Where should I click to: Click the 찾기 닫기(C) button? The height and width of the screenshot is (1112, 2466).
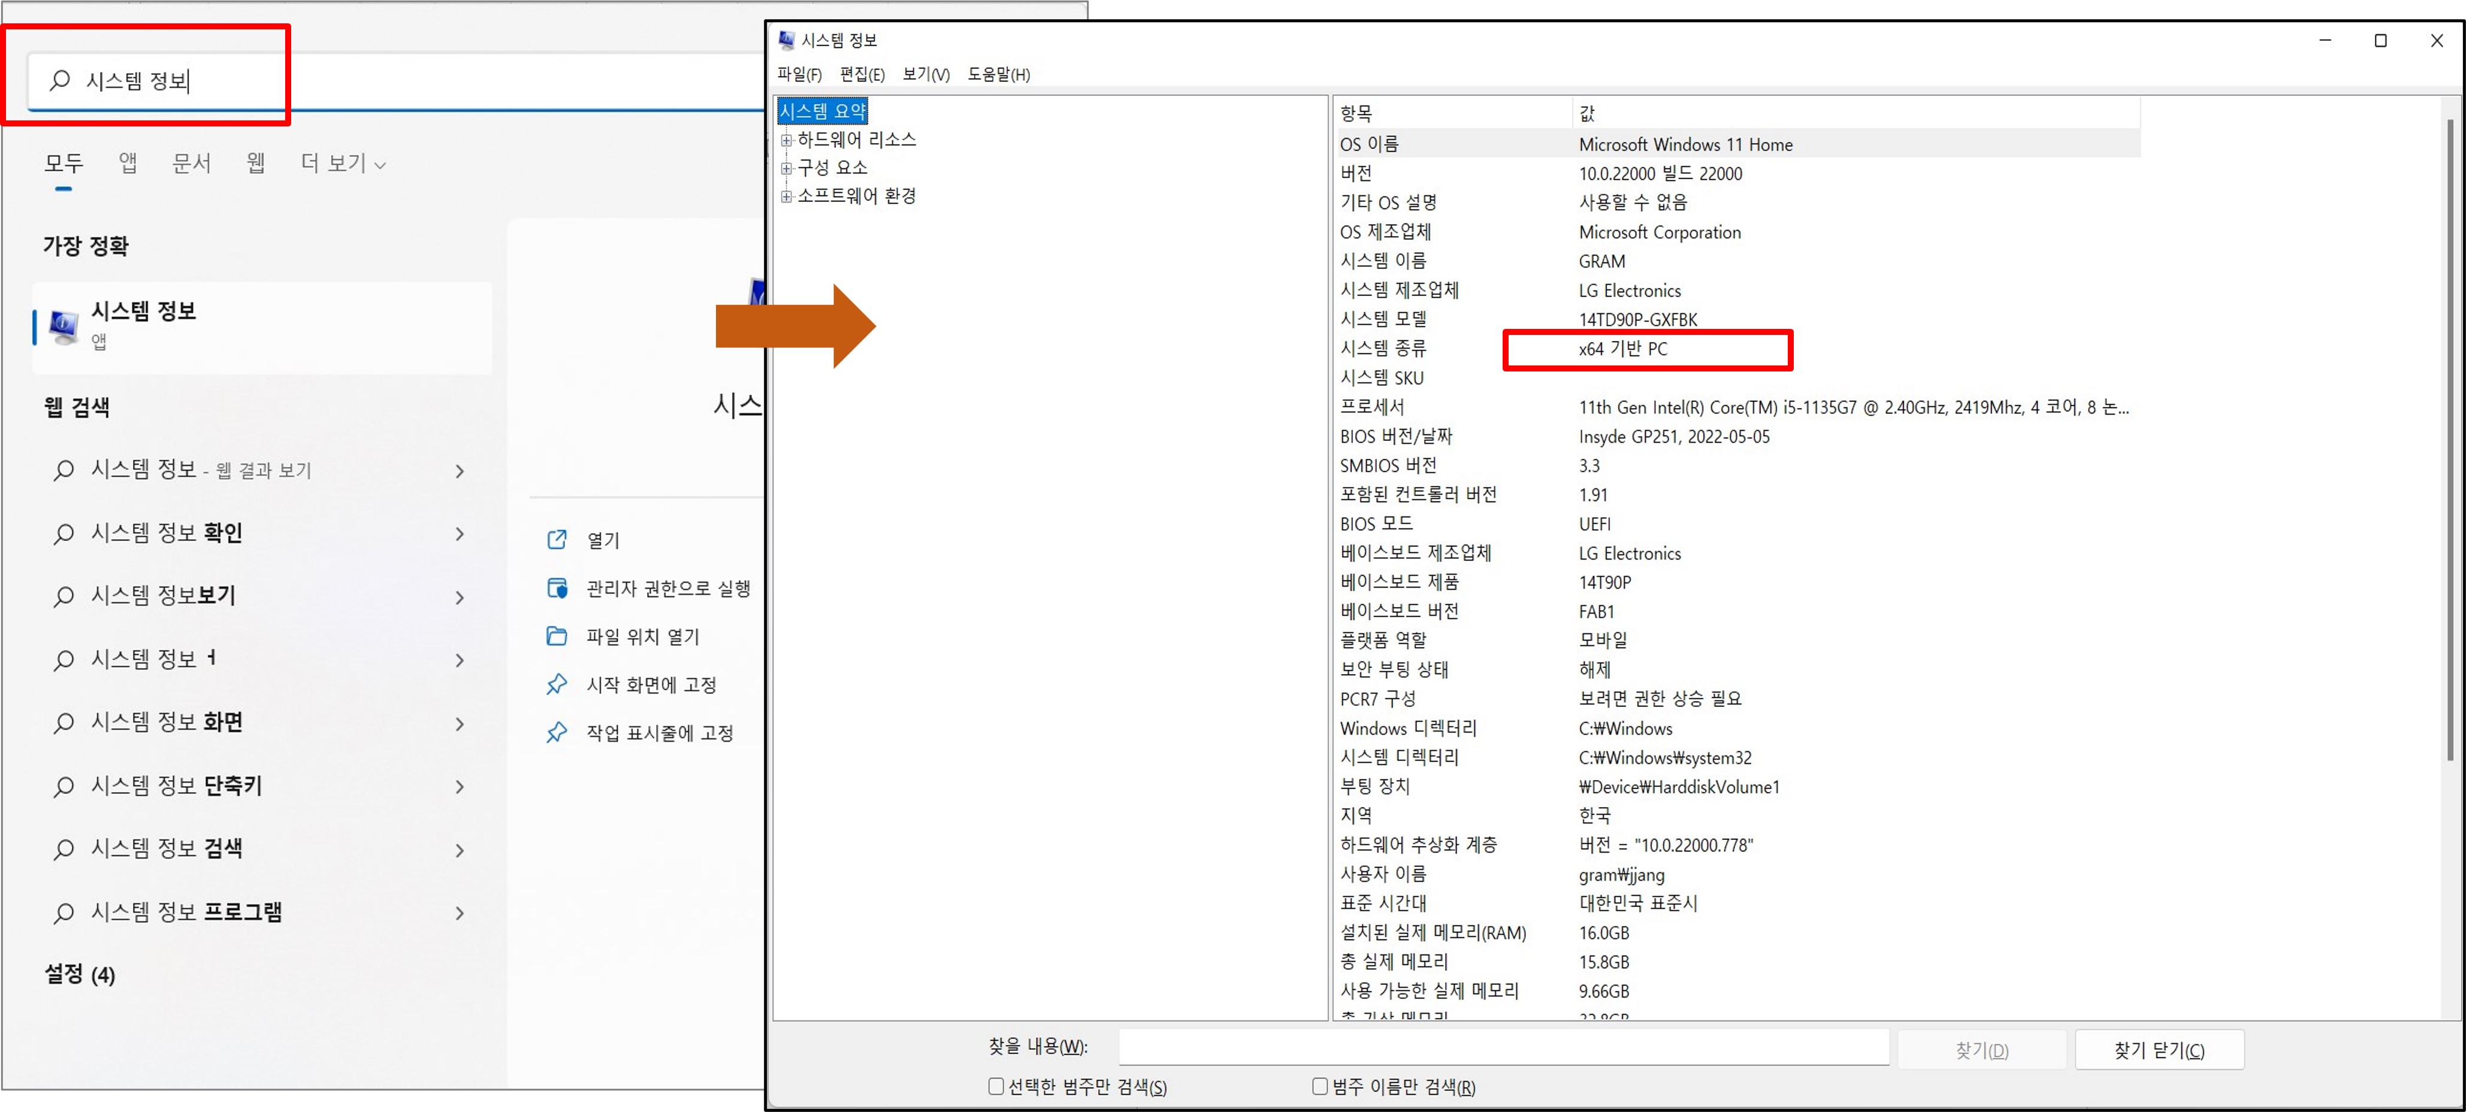[2159, 1049]
